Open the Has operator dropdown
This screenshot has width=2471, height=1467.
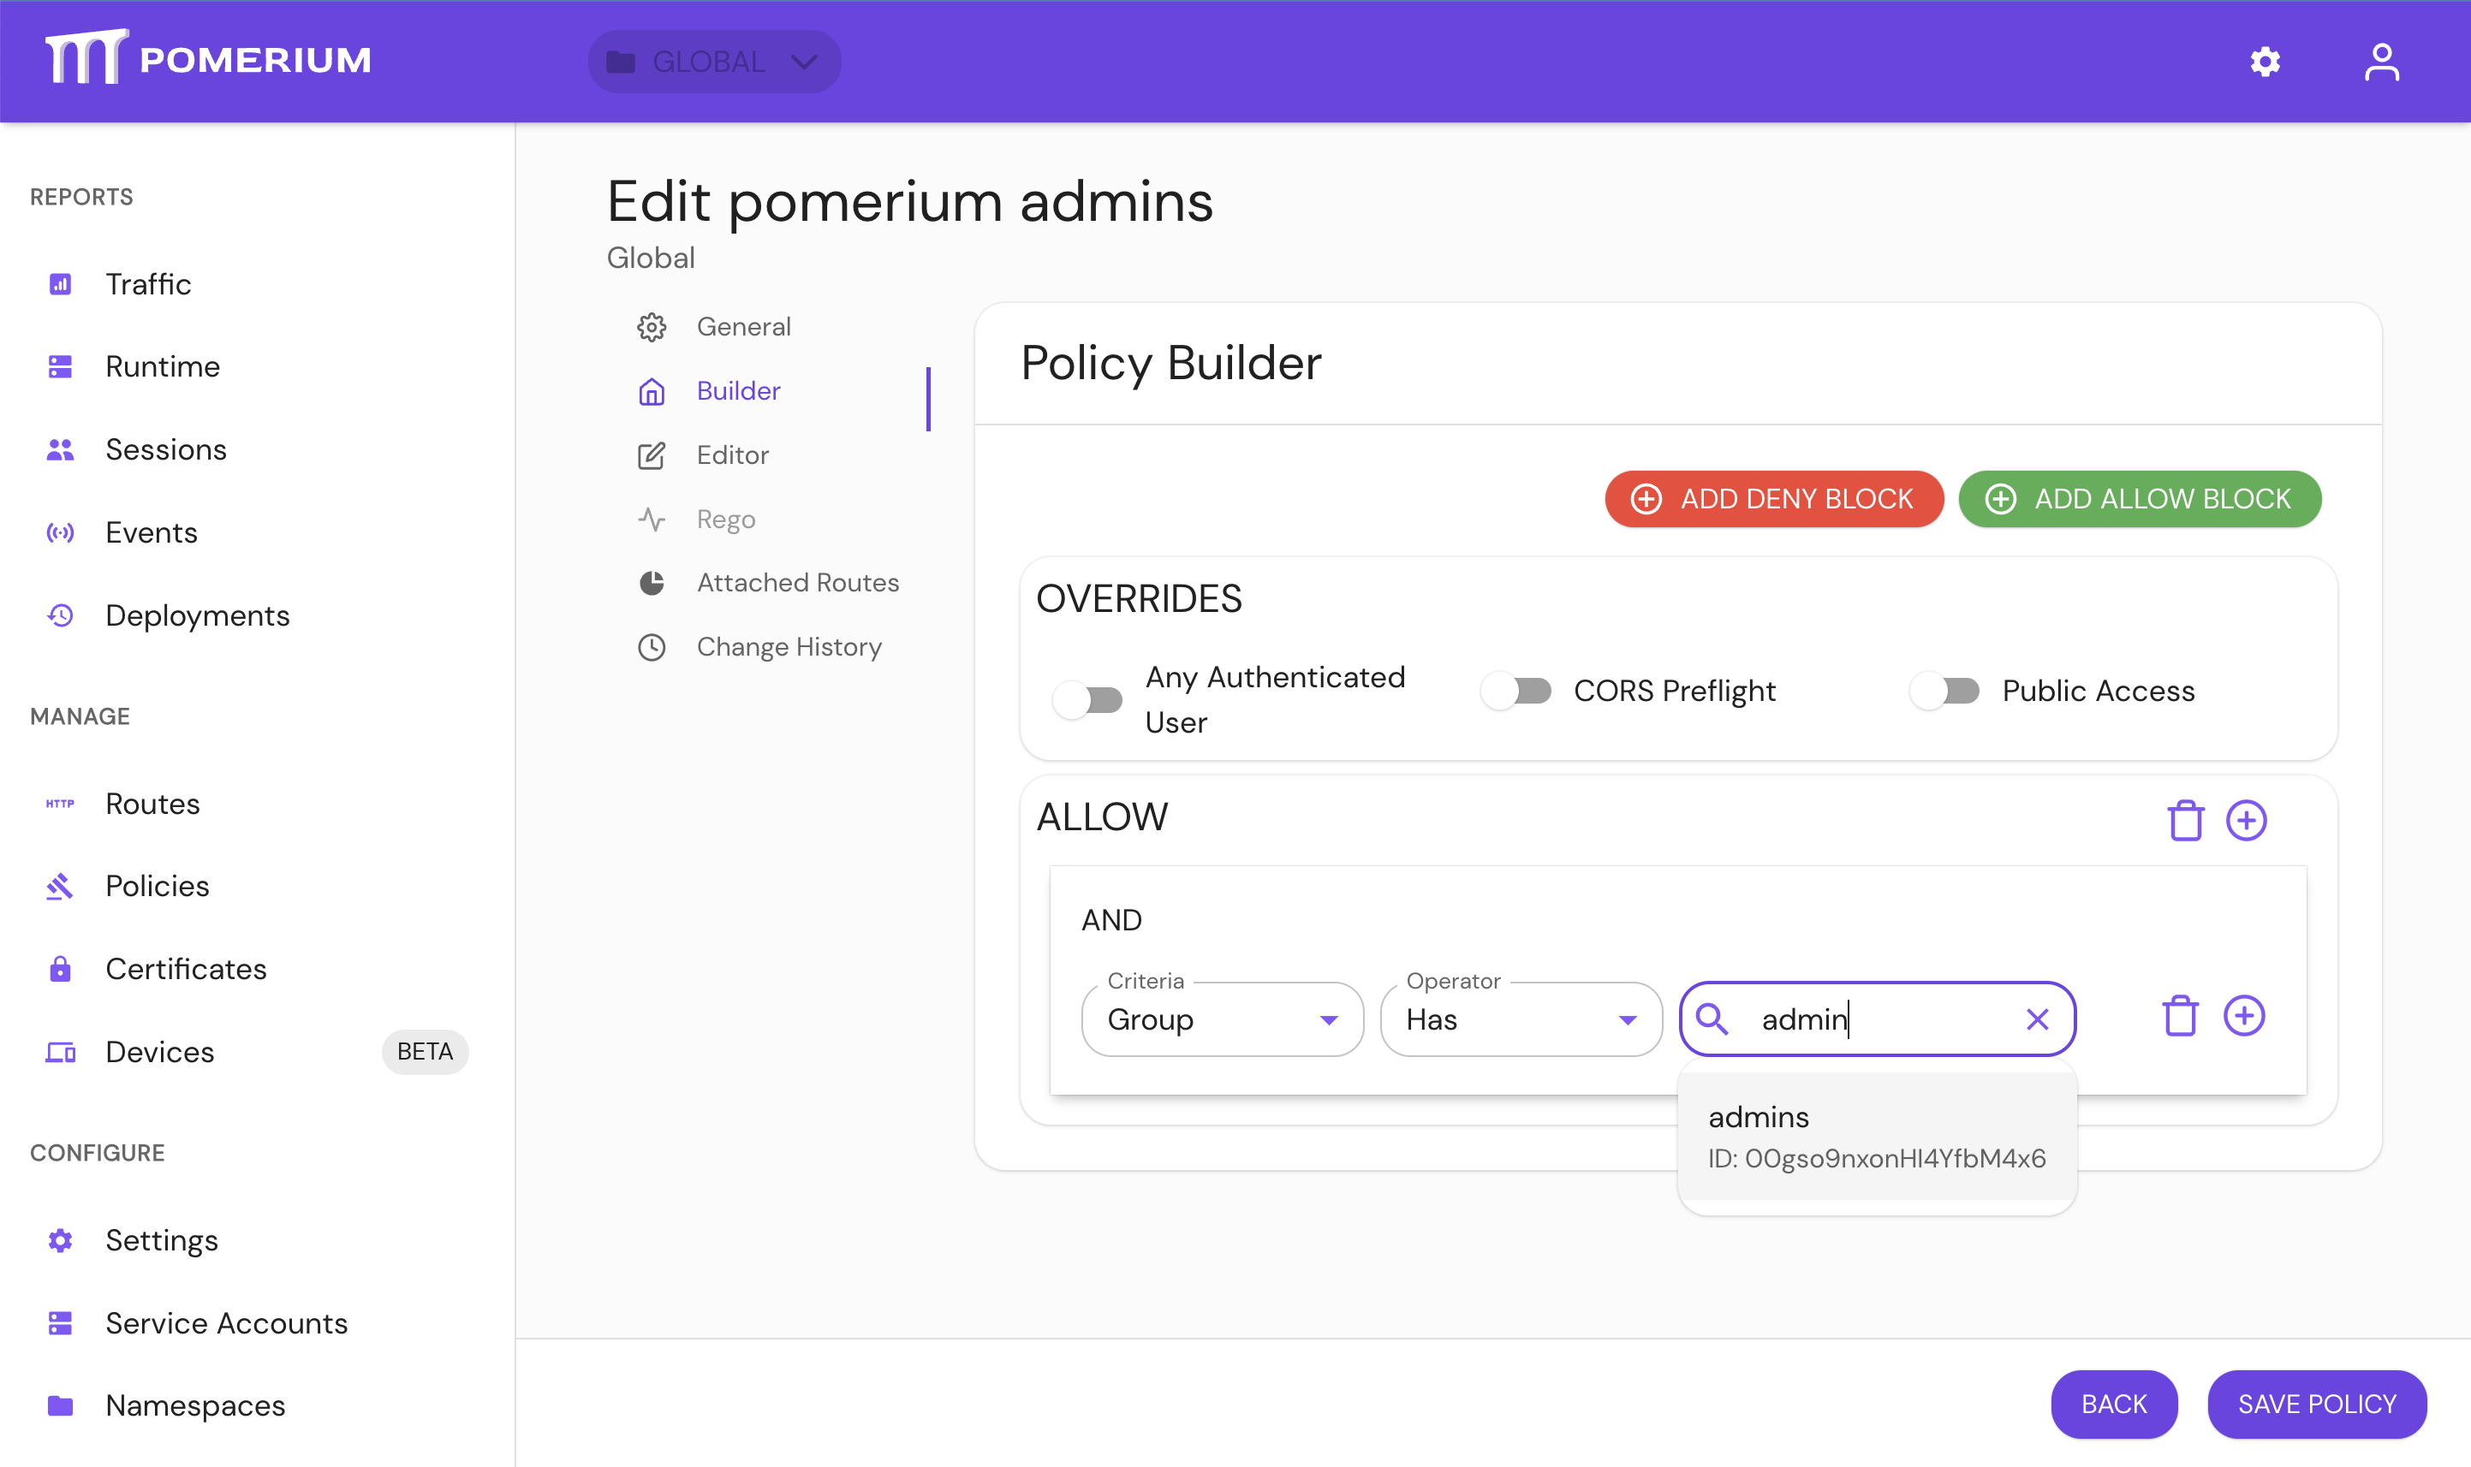pos(1519,1019)
